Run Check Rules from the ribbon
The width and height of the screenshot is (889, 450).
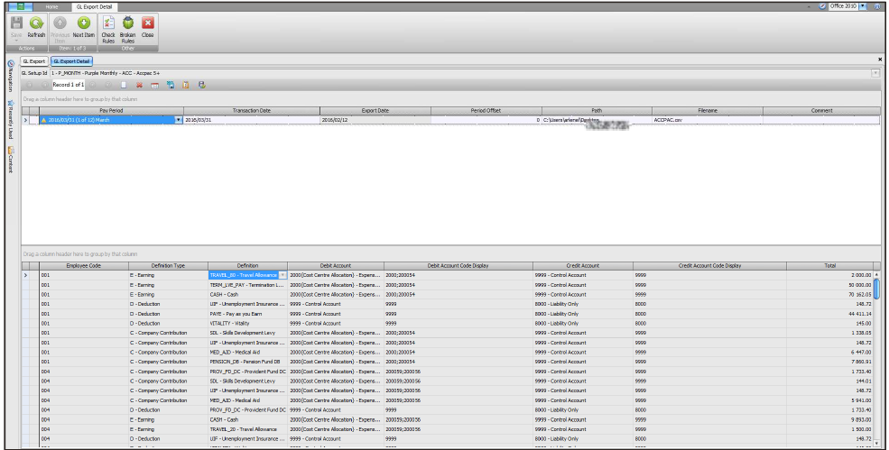coord(108,29)
